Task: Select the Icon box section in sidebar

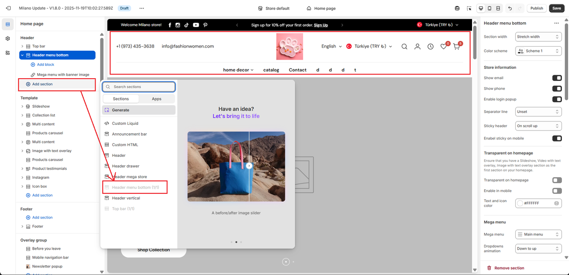Action: click(x=39, y=186)
